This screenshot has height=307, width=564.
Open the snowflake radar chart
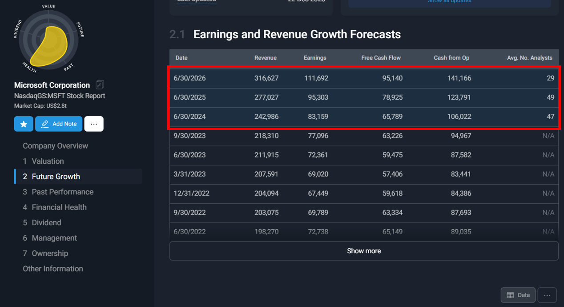tap(48, 40)
